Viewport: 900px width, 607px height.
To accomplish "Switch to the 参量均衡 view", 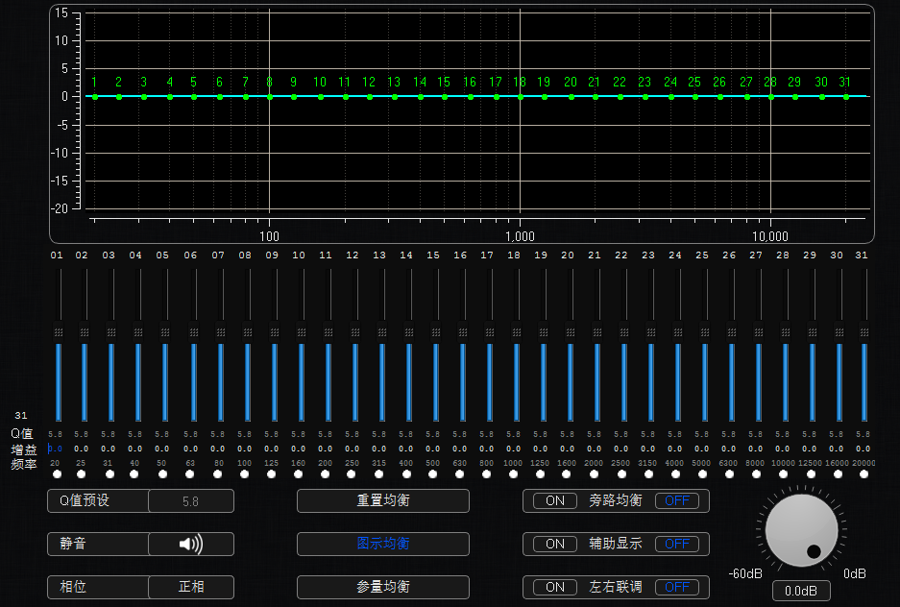I will tap(382, 587).
